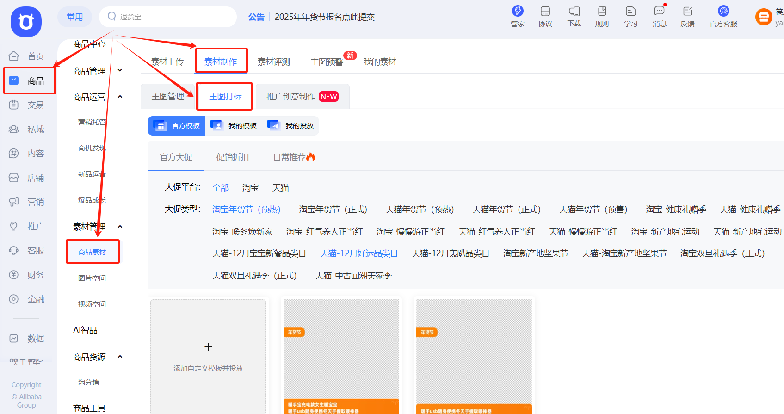The height and width of the screenshot is (414, 784).
Task: Click the plus icon to add custom template
Action: 208,347
